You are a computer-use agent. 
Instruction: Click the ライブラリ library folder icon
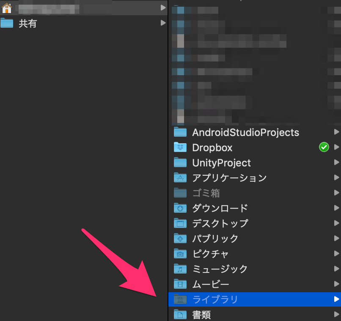tap(180, 299)
